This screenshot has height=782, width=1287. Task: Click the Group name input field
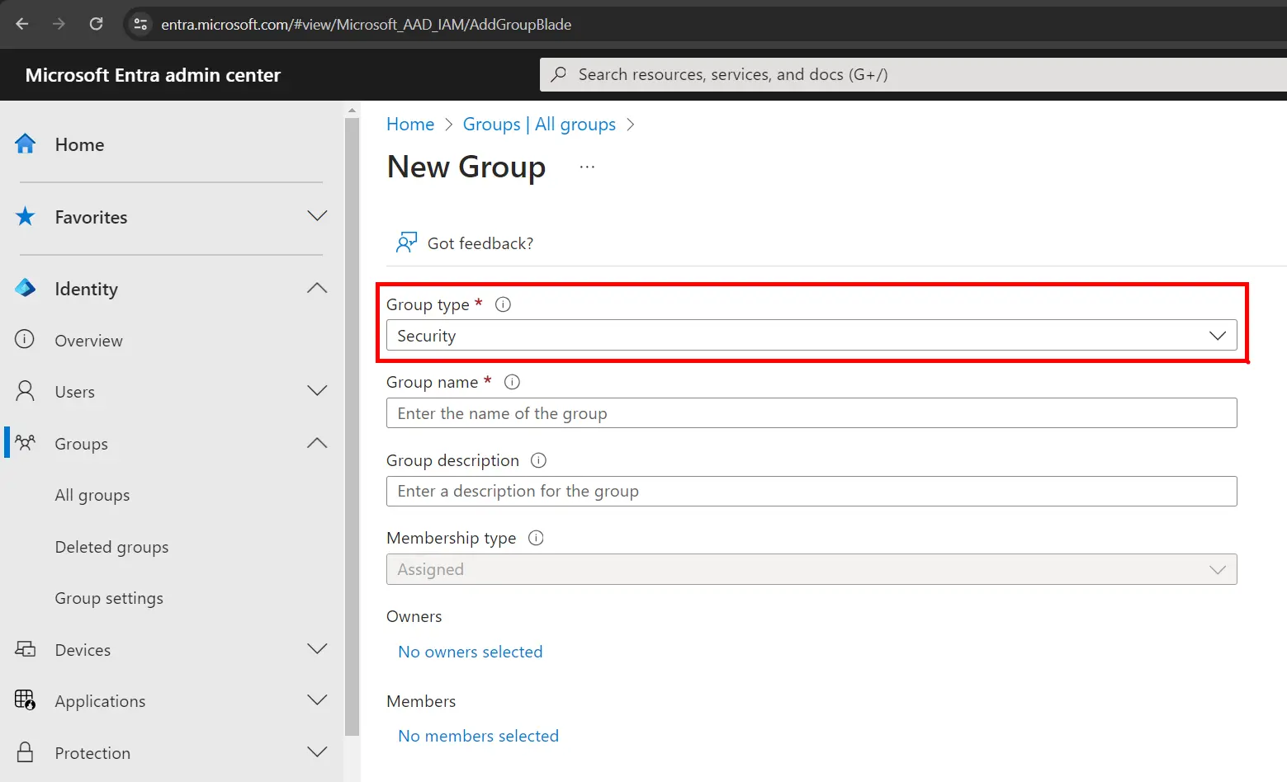[811, 413]
